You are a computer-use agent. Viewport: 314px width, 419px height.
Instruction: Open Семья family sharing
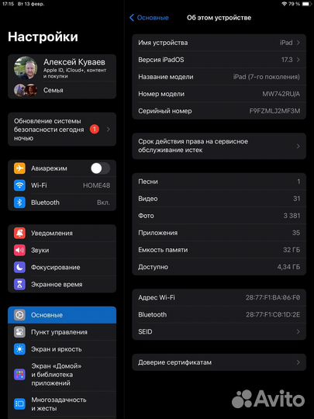click(62, 90)
